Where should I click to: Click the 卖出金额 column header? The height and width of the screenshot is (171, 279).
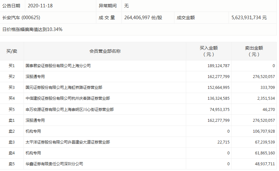[x=254, y=51]
